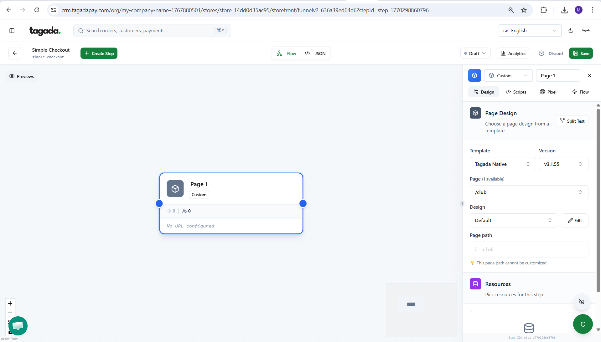Switch to the Scripts tab
This screenshot has width=601, height=342.
point(516,92)
